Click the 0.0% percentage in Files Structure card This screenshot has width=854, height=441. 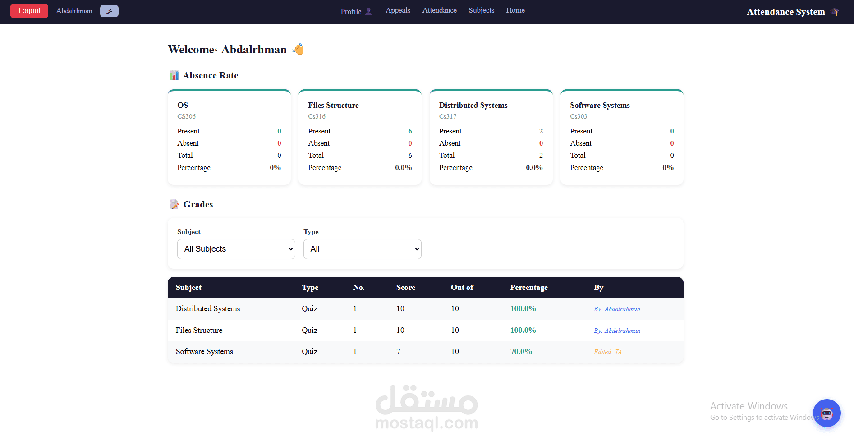[404, 168]
